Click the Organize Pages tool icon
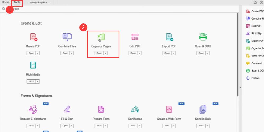 tap(101, 37)
